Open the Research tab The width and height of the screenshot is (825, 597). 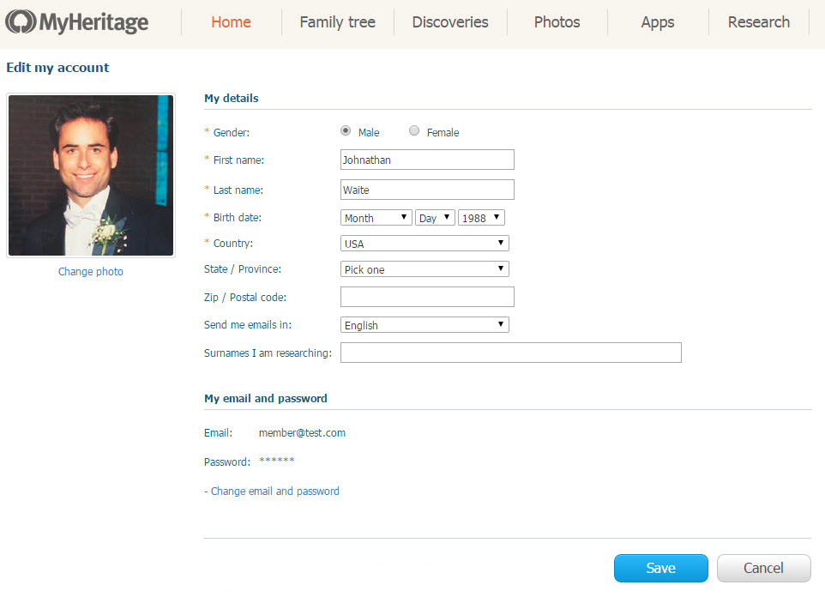coord(758,22)
